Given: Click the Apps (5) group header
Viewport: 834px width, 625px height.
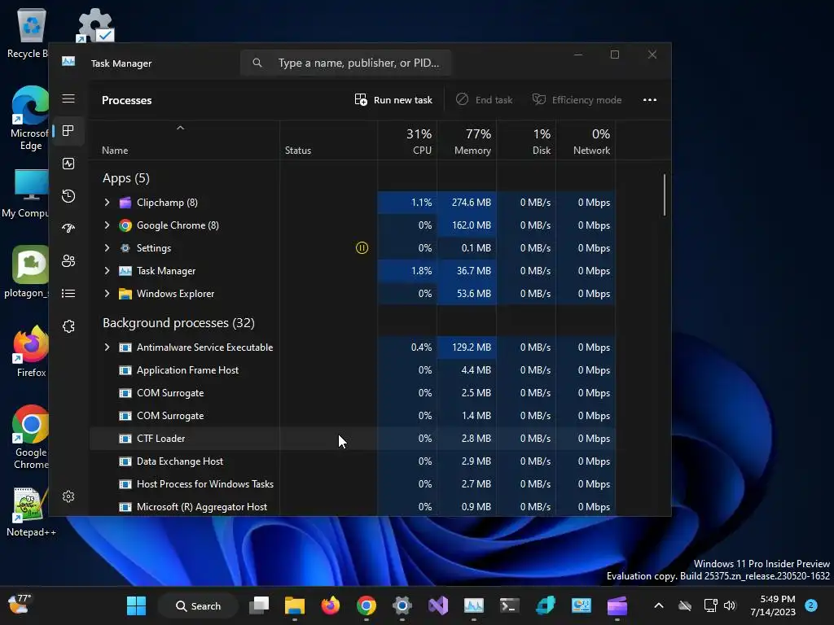Looking at the screenshot, I should coord(126,178).
